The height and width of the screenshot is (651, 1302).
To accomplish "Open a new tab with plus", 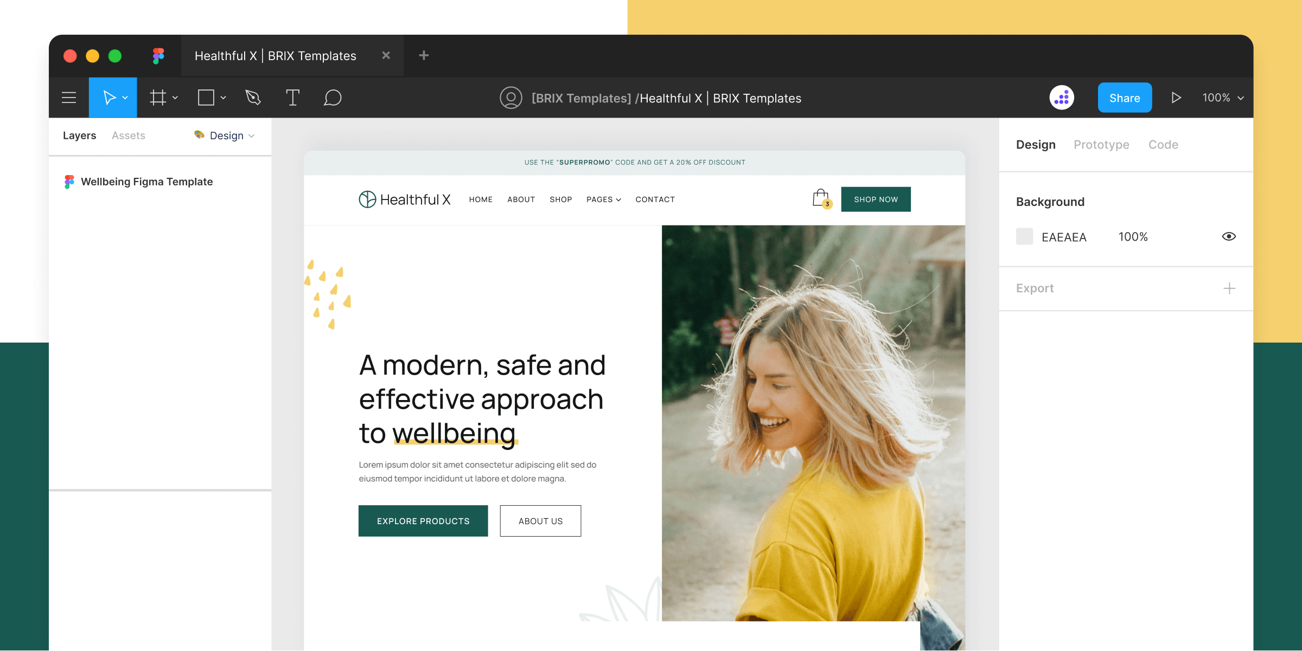I will coord(424,55).
